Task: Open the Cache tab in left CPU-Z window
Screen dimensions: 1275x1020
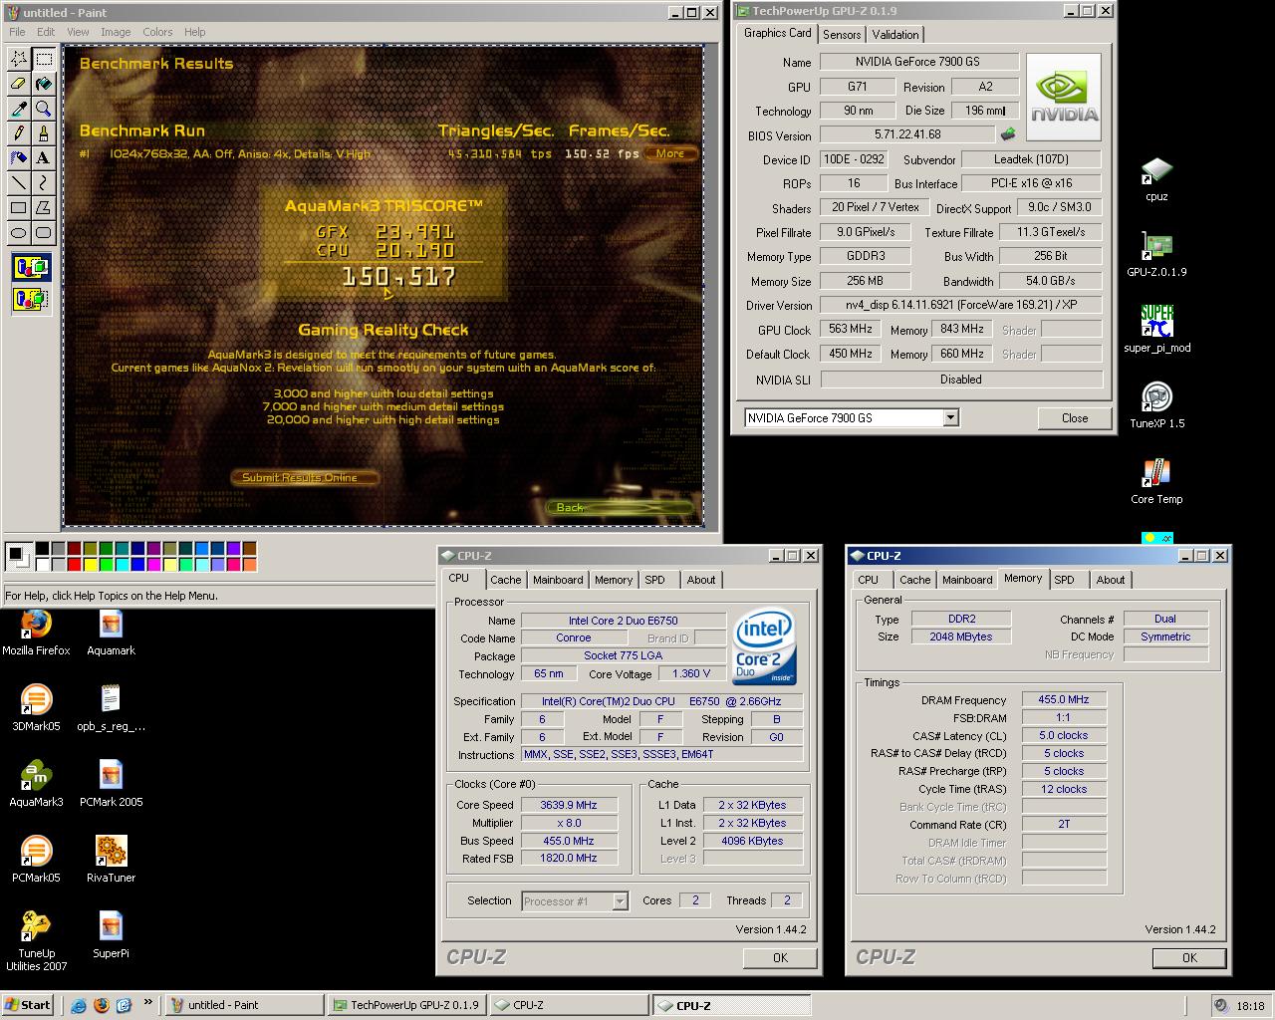Action: 506,580
